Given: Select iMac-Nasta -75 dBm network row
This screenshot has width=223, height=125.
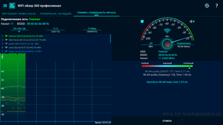Looking at the screenshot, I should pyautogui.click(x=55, y=40).
